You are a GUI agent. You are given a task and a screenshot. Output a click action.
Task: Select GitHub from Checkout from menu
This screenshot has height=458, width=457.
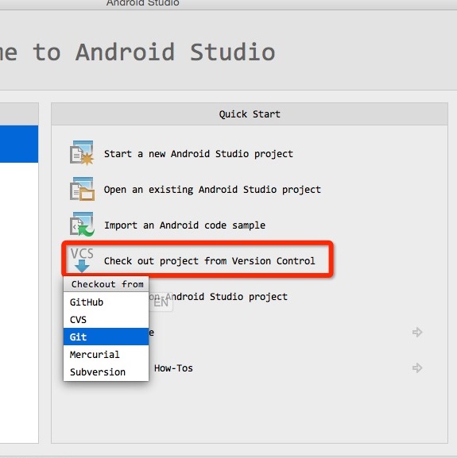(x=107, y=302)
